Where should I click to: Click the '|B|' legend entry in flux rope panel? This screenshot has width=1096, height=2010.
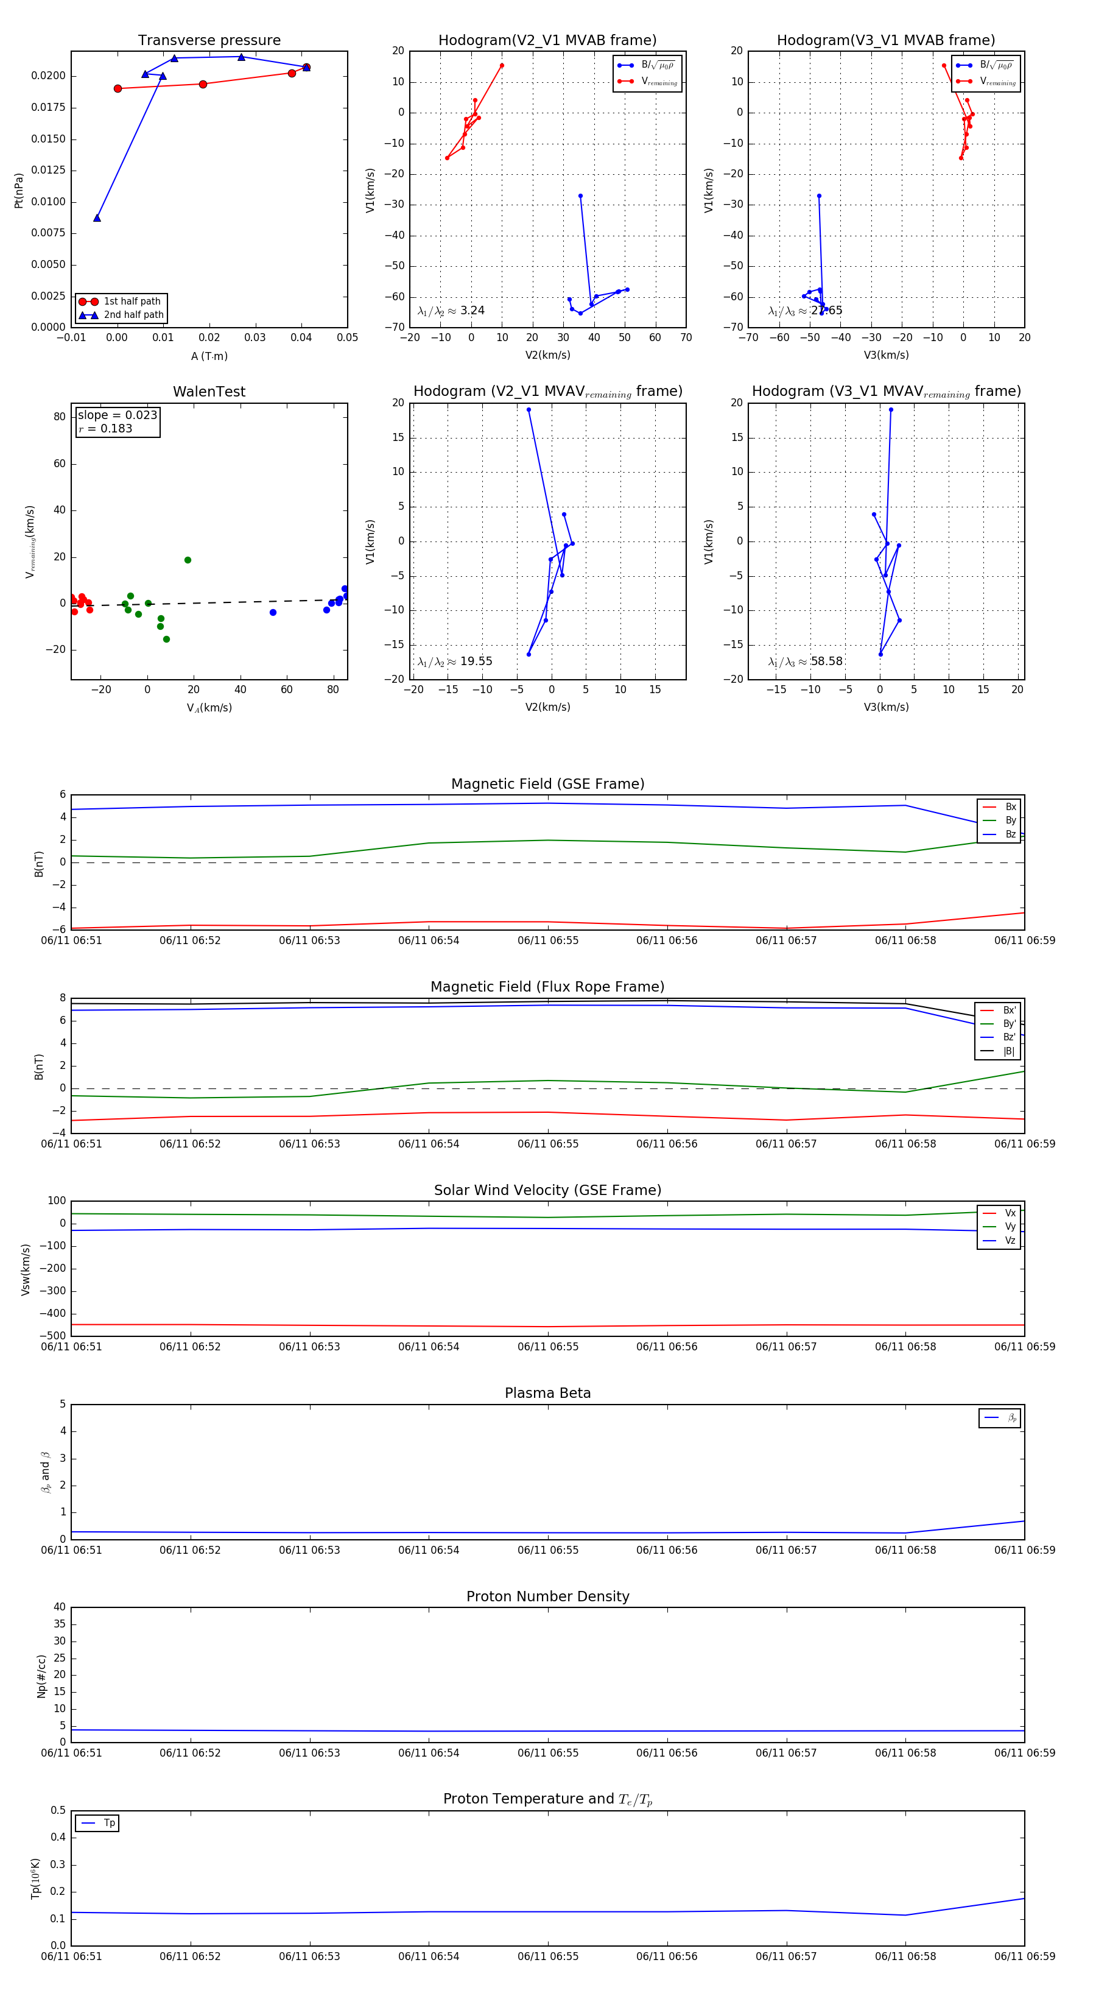[x=999, y=1051]
